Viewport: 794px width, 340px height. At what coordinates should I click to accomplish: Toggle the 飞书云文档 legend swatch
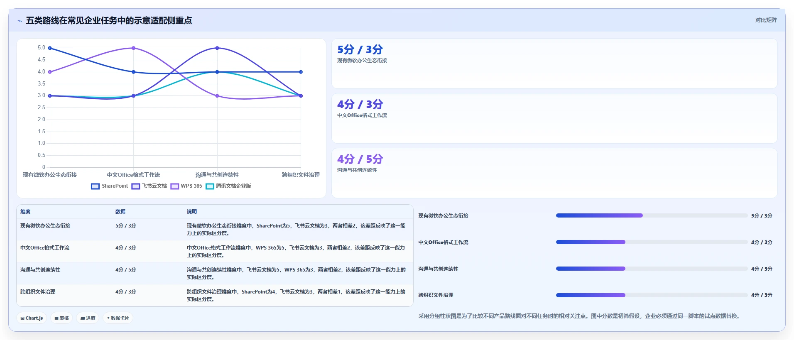[135, 186]
